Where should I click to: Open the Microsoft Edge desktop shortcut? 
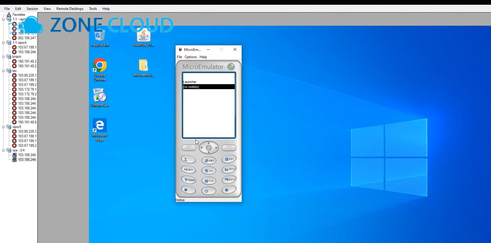tap(100, 126)
